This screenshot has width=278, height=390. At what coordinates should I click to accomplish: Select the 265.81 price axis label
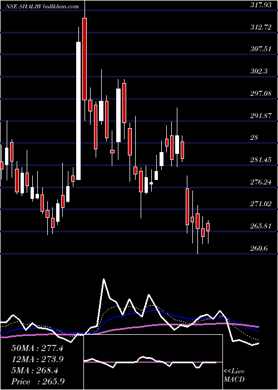click(261, 226)
